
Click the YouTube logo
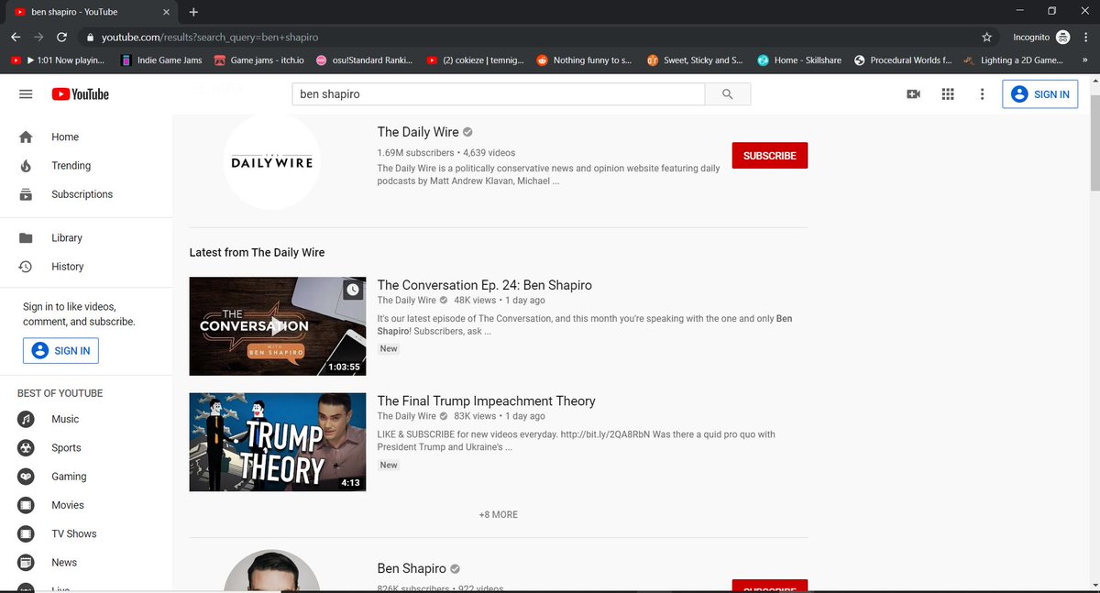click(x=81, y=94)
